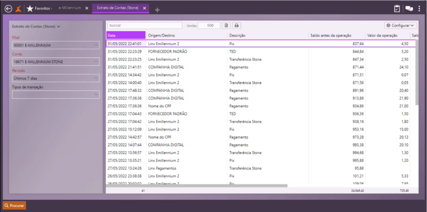Click Nome do CPF in 17:36:36 row
Screen dimensions: 427x212
(159, 106)
